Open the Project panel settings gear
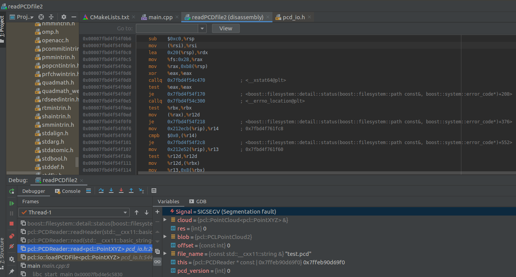The width and height of the screenshot is (516, 277). [64, 17]
